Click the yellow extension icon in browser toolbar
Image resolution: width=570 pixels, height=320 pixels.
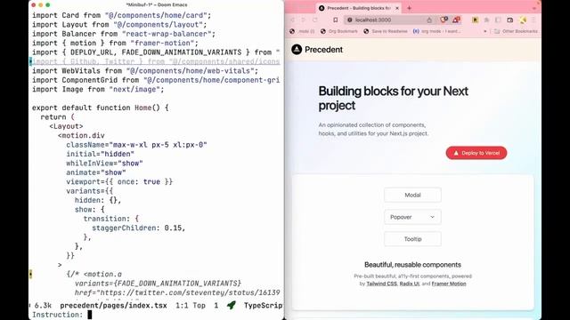click(x=475, y=20)
